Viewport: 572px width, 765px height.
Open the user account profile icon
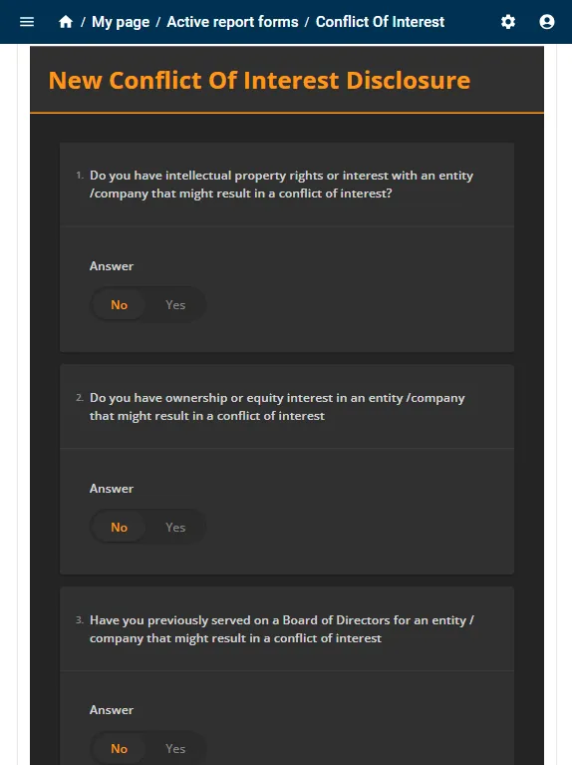[x=547, y=22]
